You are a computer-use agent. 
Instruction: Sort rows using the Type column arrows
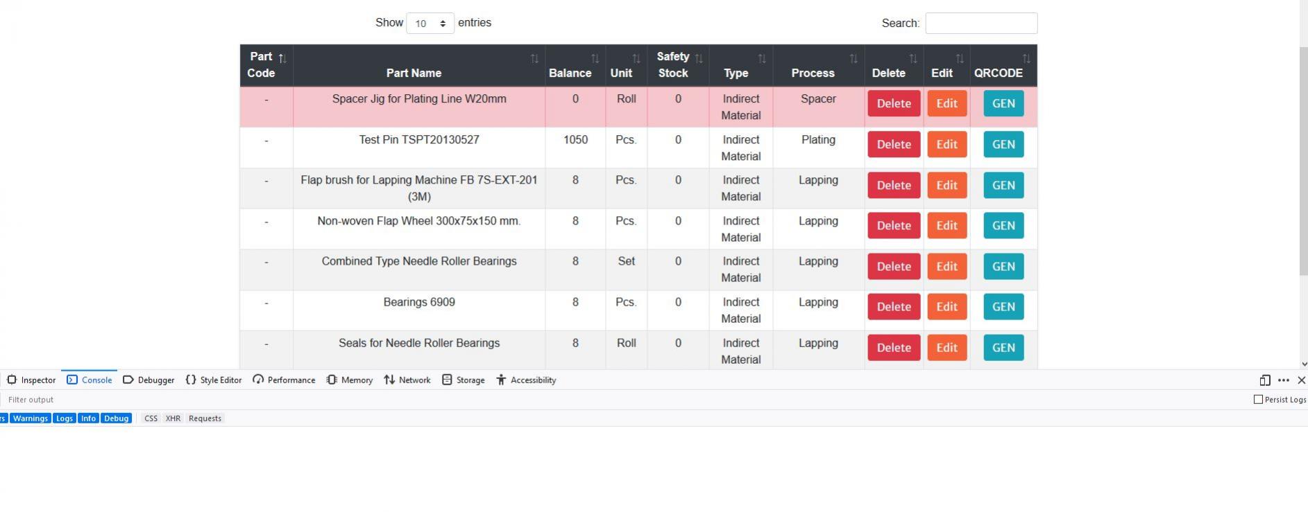coord(762,59)
